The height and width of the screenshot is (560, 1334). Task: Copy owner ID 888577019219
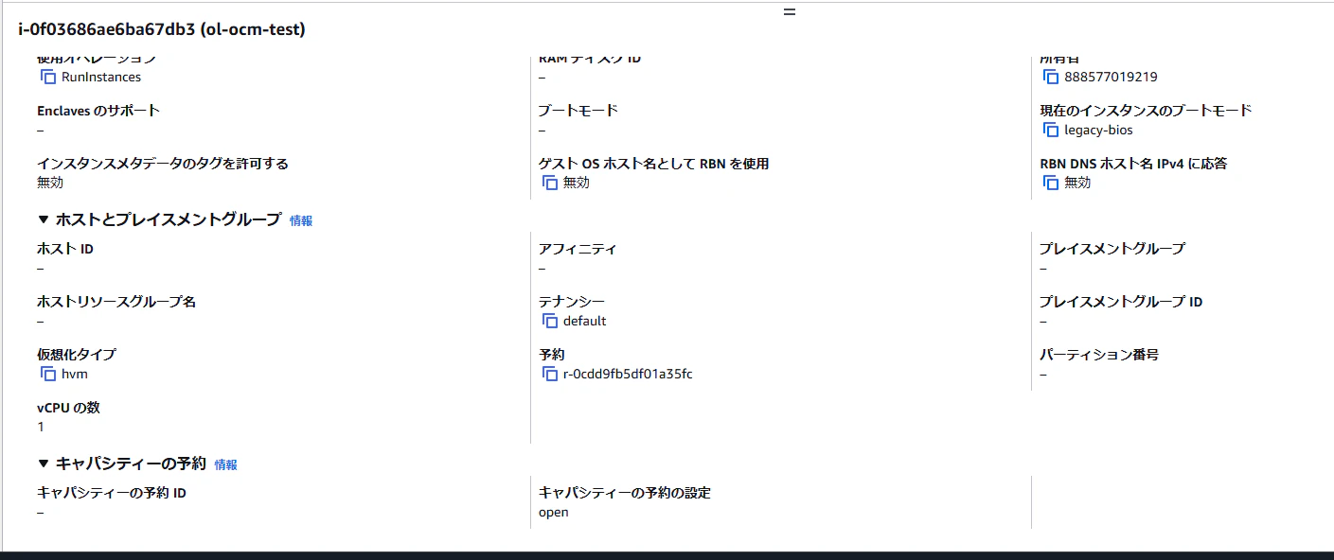tap(1051, 77)
